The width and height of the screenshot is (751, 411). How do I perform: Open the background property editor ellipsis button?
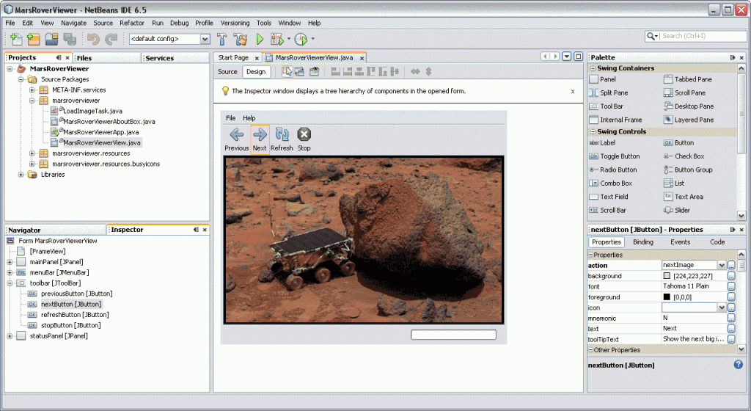point(731,276)
